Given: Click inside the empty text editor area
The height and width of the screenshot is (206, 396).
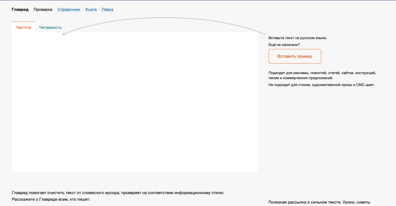Looking at the screenshot, I should pos(135,102).
